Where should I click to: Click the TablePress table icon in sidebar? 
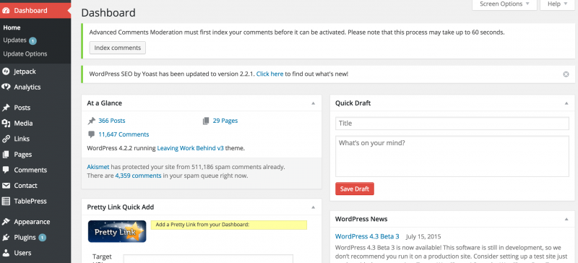coord(6,202)
